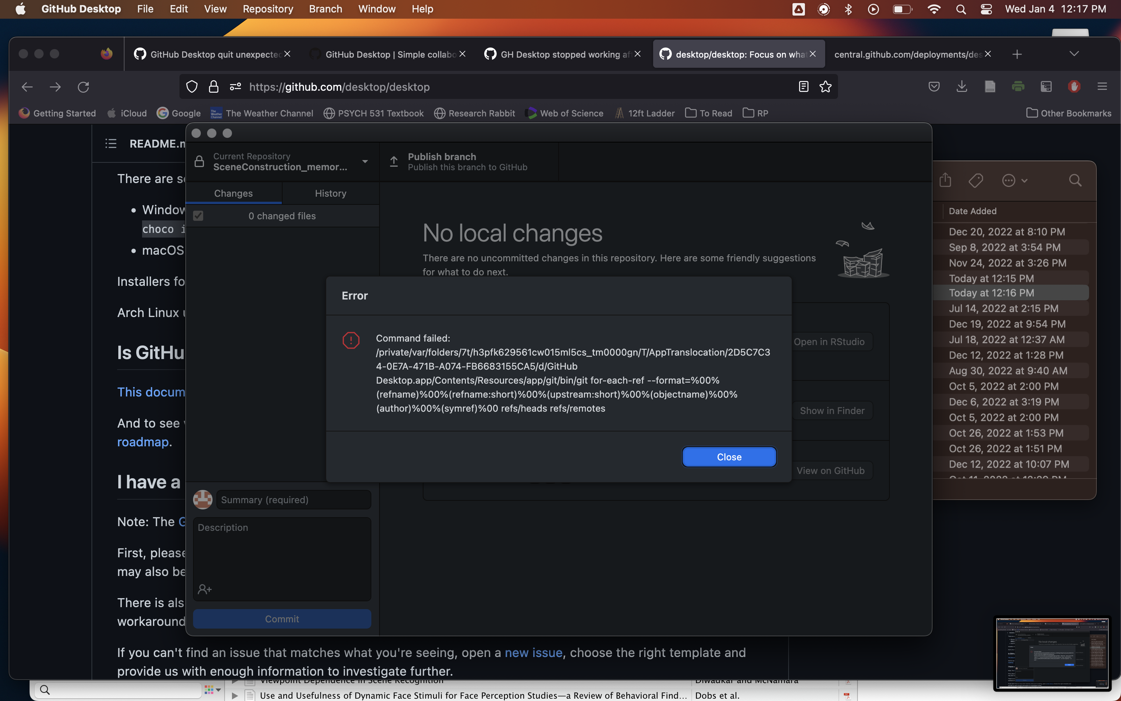Click the green Print icon
Image resolution: width=1121 pixels, height=701 pixels.
point(1018,87)
